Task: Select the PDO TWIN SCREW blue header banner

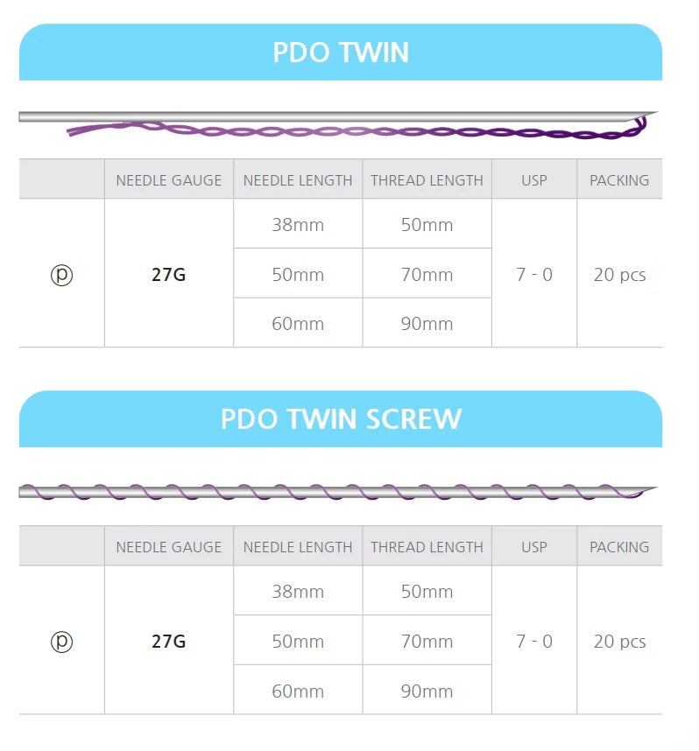Action: pos(340,418)
